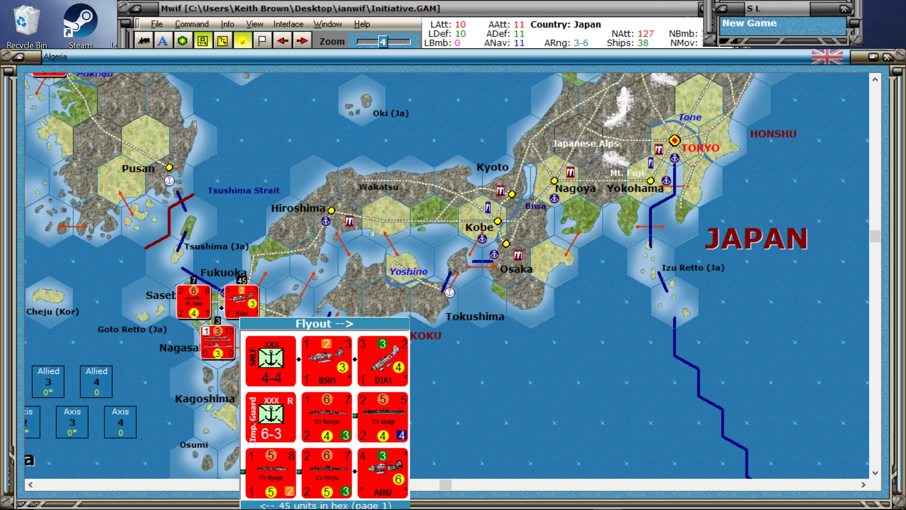Adjust the Zoom slider handle

coord(383,42)
